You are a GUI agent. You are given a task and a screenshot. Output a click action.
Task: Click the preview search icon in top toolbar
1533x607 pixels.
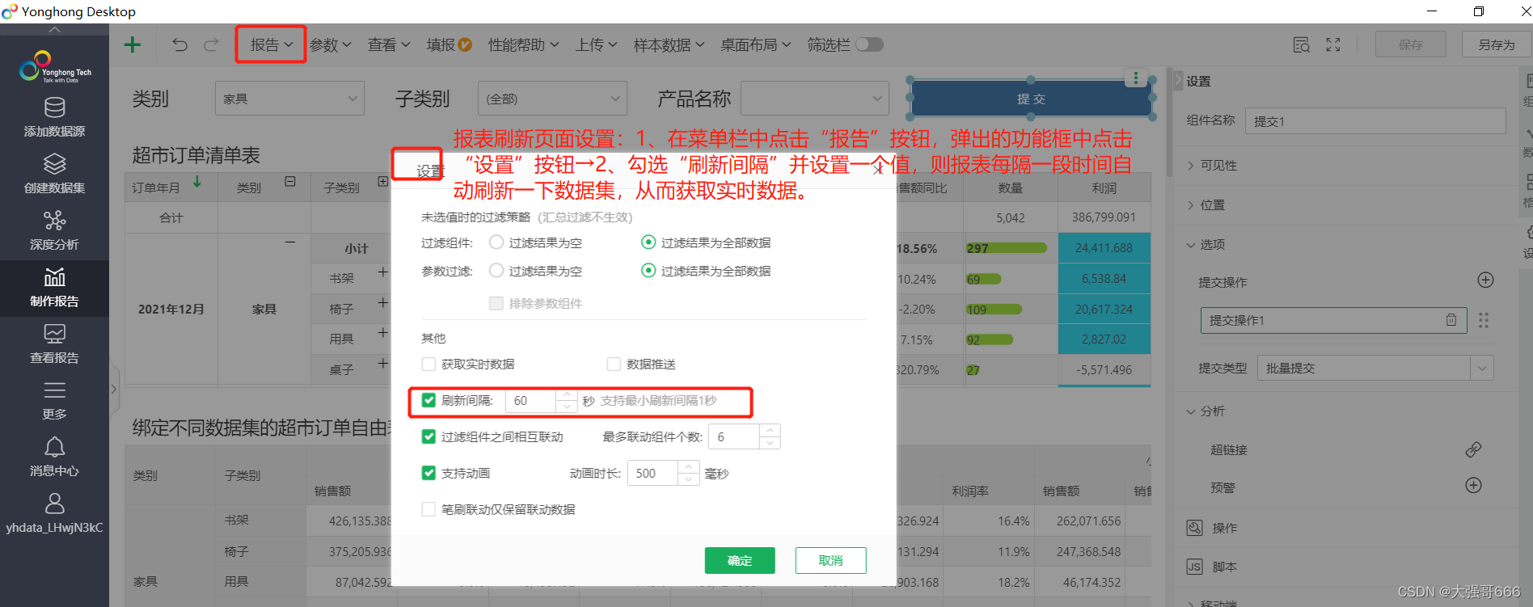click(x=1301, y=44)
